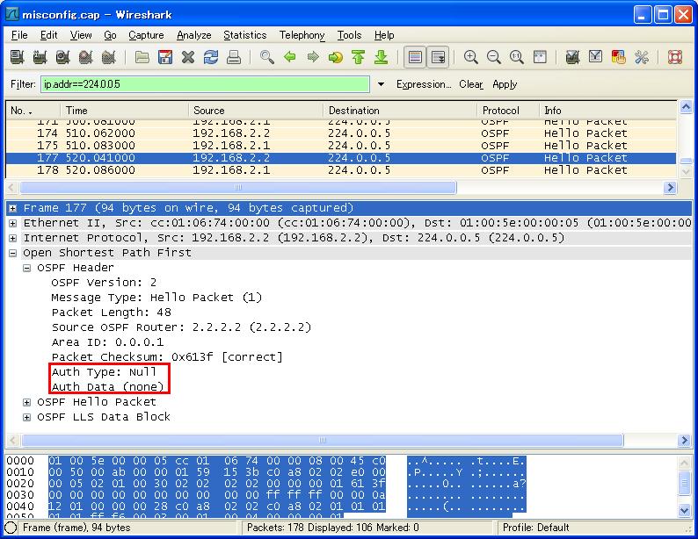Click the display filter input field
698x539 pixels.
point(205,84)
